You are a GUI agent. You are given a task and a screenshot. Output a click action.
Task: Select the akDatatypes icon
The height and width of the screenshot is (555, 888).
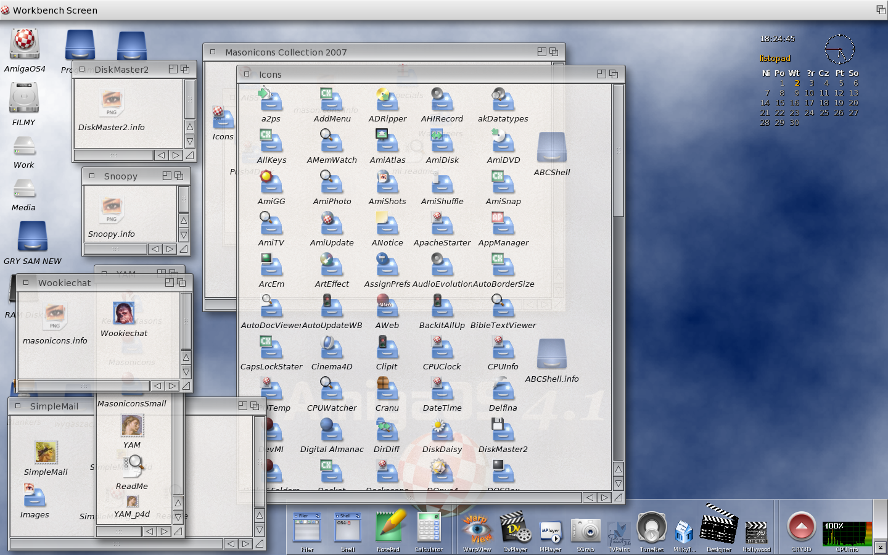[503, 100]
